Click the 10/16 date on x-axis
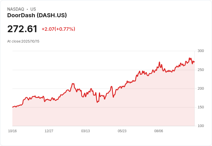Viewport: 212px width, 146px height. (12, 131)
